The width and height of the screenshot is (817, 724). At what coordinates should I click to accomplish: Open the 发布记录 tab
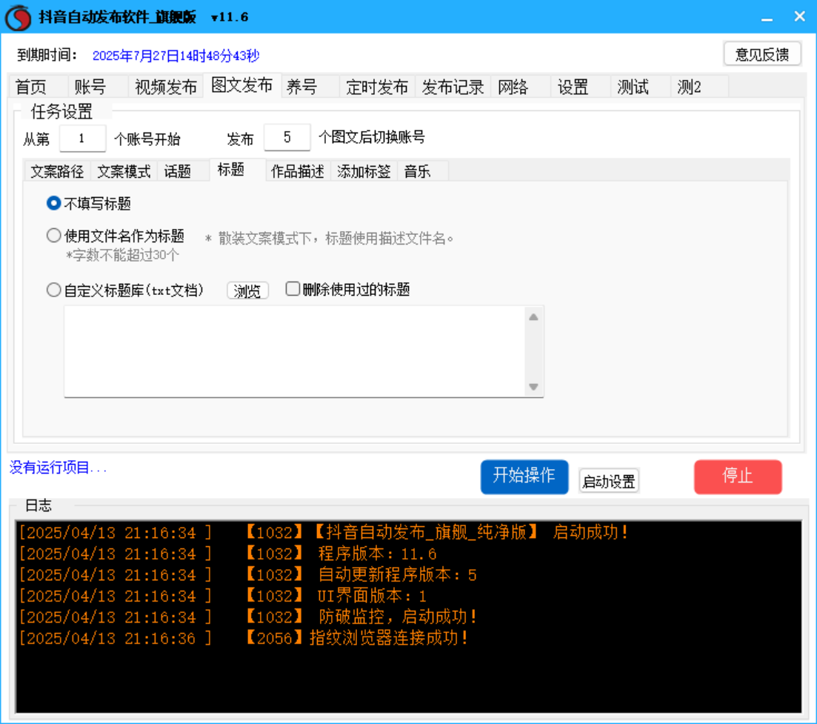453,87
